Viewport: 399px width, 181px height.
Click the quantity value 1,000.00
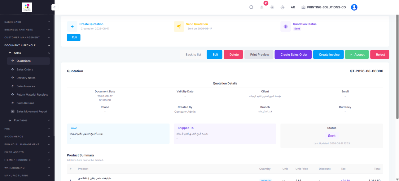coord(265,180)
